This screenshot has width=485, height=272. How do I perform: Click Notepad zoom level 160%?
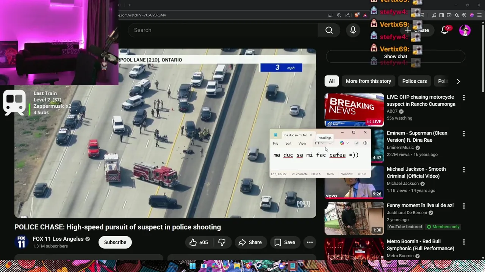pyautogui.click(x=330, y=174)
